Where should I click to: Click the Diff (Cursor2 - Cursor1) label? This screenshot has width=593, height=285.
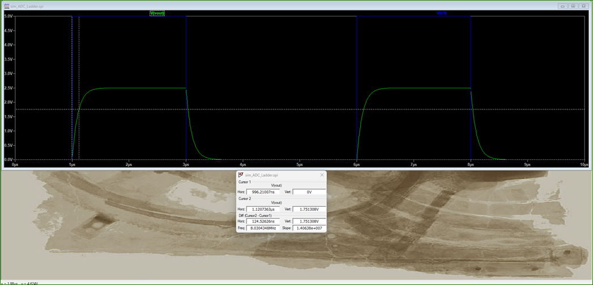coord(254,215)
